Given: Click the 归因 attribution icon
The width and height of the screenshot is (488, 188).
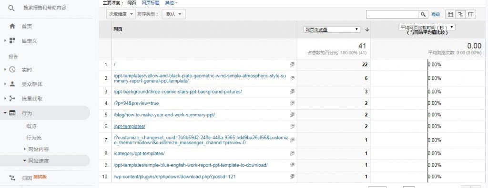Looking at the screenshot, I should [12, 178].
